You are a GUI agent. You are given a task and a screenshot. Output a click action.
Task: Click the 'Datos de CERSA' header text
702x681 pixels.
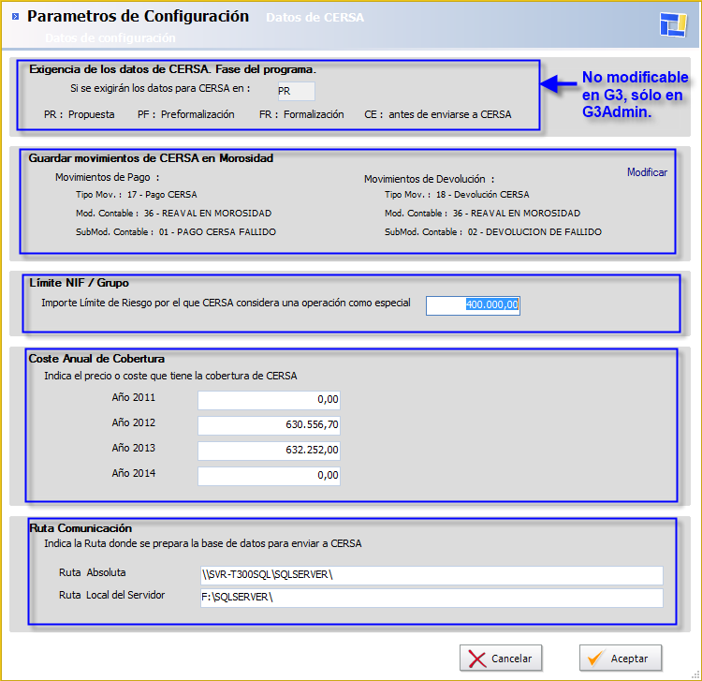tap(314, 18)
